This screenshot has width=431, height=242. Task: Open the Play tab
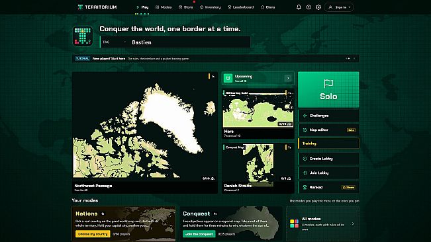142,7
